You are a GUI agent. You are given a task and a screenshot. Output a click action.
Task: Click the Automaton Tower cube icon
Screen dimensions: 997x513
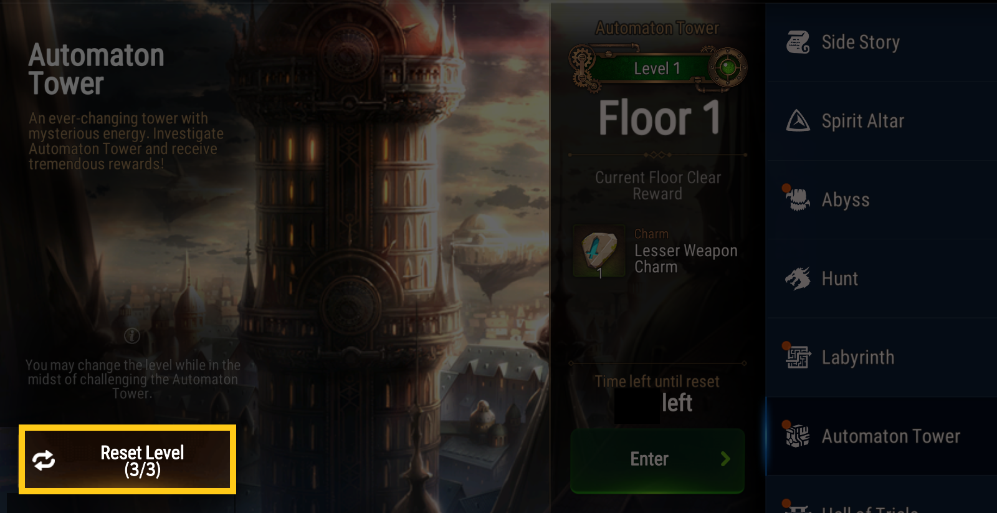(798, 436)
